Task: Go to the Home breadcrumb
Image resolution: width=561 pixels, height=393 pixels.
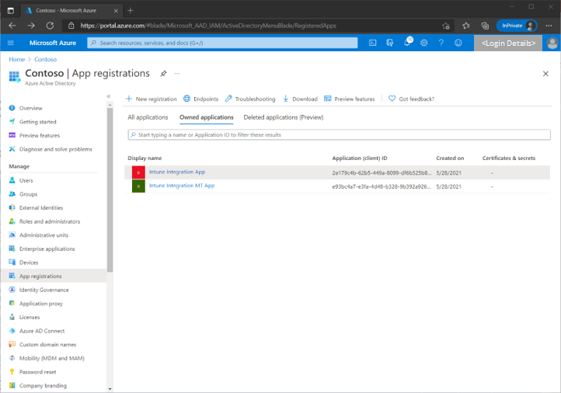Action: tap(17, 59)
